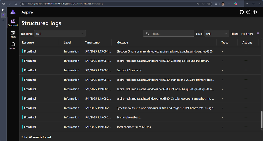
Task: Open the help question mark icon
Action: point(248,12)
